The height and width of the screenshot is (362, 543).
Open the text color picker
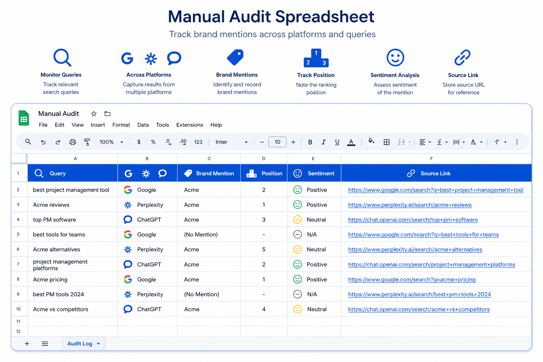(351, 142)
